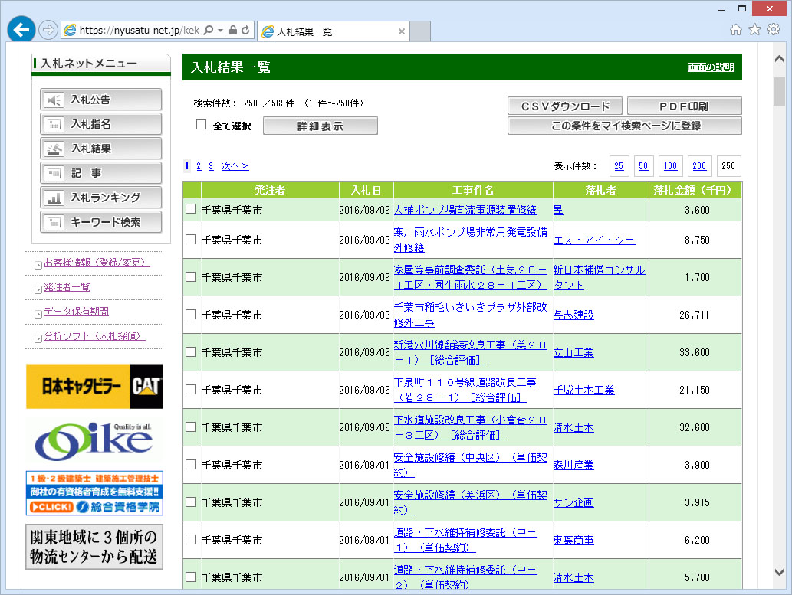Screen dimensions: 792x595
Task: Click the Oike banner ad
Action: click(x=94, y=440)
